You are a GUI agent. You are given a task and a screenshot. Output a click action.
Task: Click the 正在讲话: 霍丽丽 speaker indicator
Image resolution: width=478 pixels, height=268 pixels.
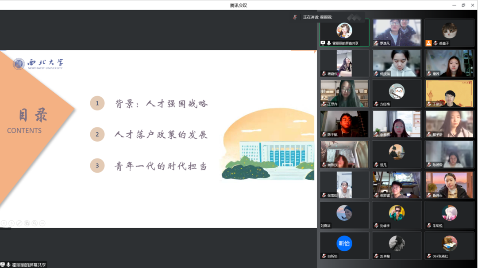[x=317, y=17]
